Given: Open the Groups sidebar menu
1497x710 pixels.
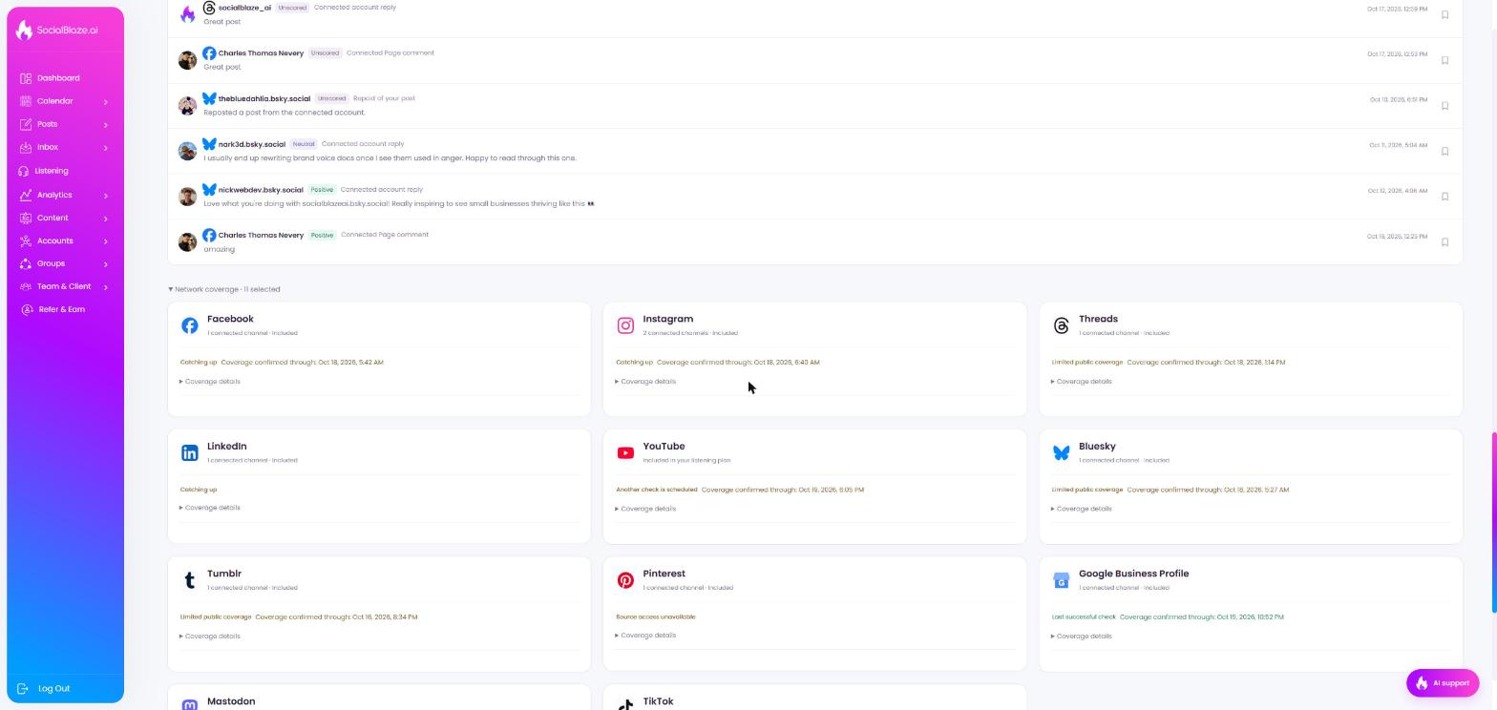Looking at the screenshot, I should coord(64,263).
